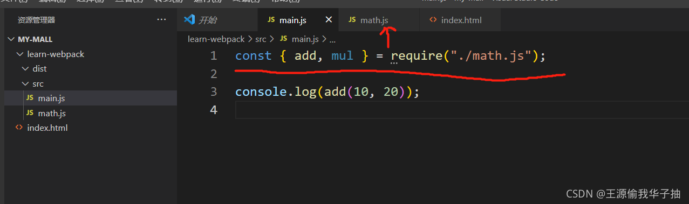Close the main.js editor tab

click(x=329, y=20)
